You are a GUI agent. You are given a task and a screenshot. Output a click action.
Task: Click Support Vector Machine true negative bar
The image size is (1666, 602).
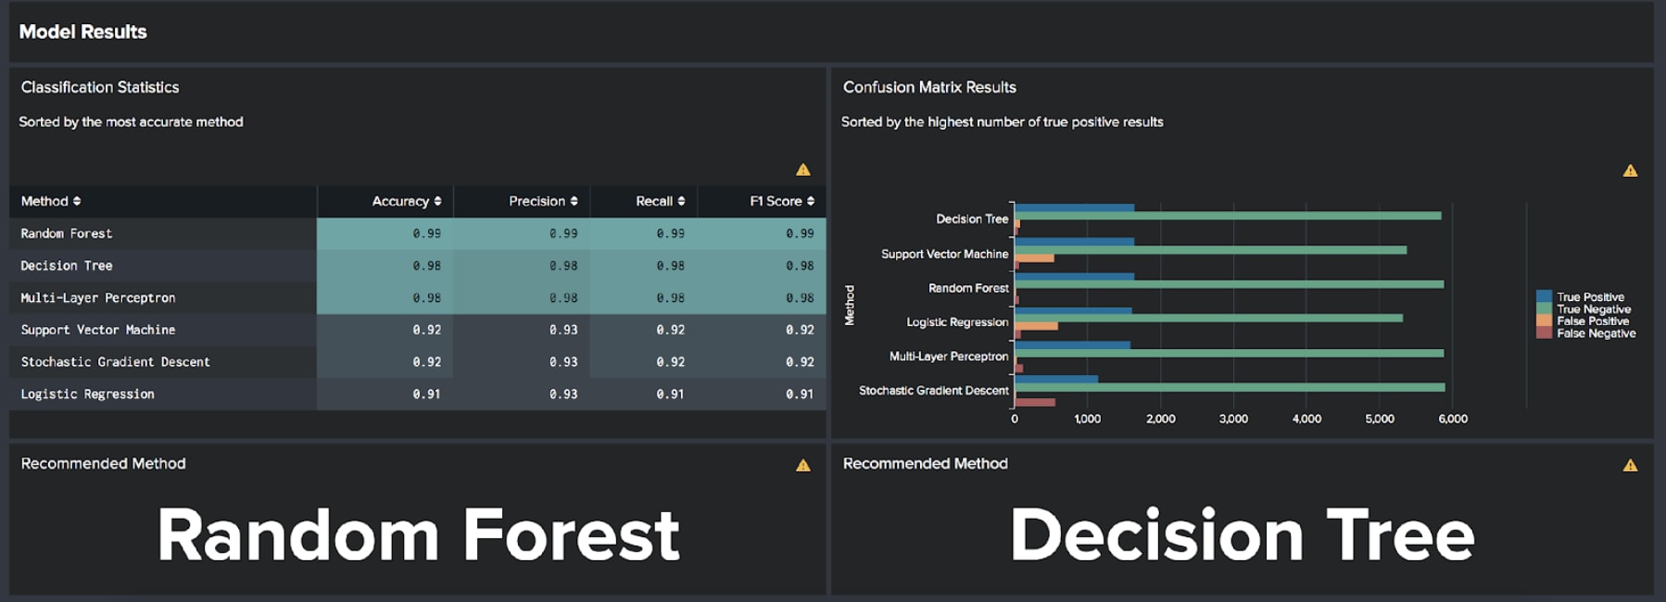click(1210, 250)
